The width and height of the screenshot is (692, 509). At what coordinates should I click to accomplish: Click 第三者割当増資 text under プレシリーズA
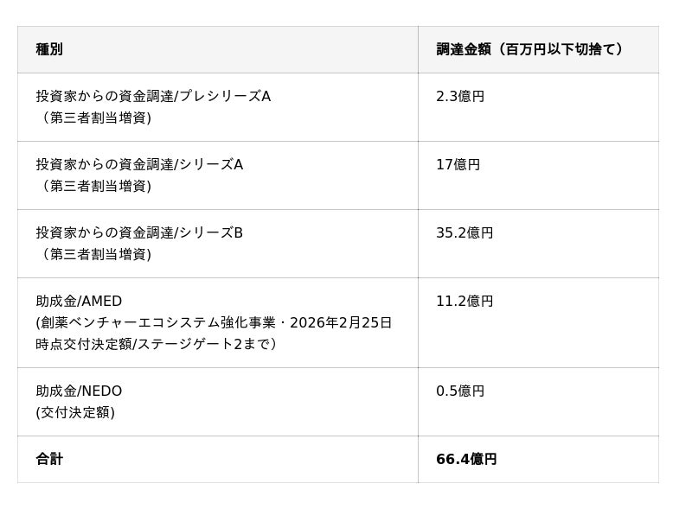click(x=95, y=118)
